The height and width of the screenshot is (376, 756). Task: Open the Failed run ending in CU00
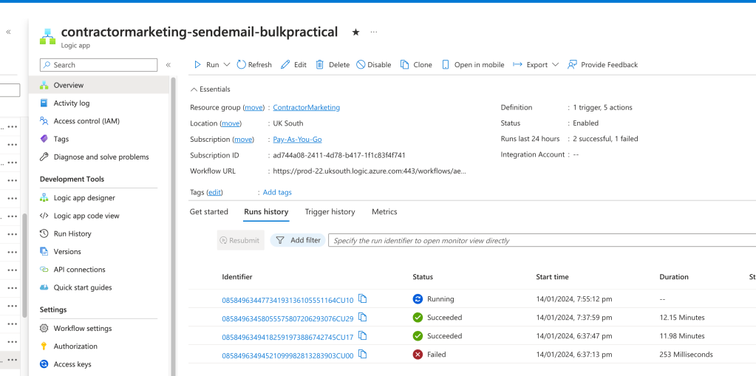coord(287,356)
